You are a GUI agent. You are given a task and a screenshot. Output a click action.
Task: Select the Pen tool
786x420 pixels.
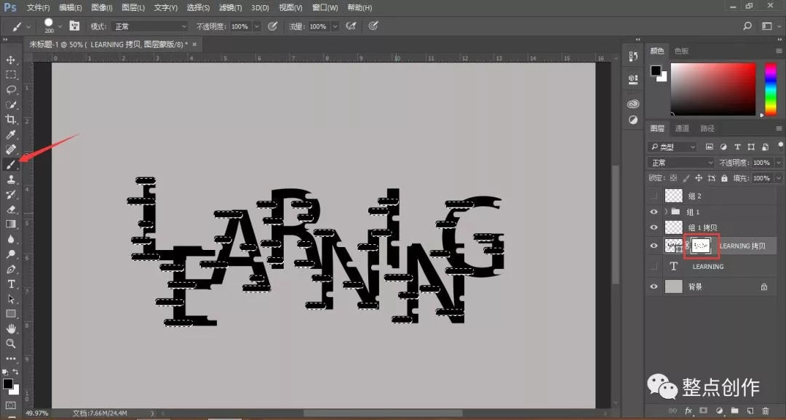point(10,270)
